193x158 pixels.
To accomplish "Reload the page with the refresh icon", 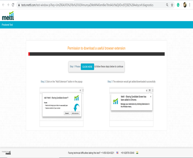I will [13, 5].
